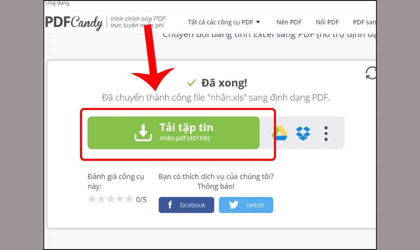Screen dimensions: 420x250
Task: Select the third rating star
Action: (110, 199)
